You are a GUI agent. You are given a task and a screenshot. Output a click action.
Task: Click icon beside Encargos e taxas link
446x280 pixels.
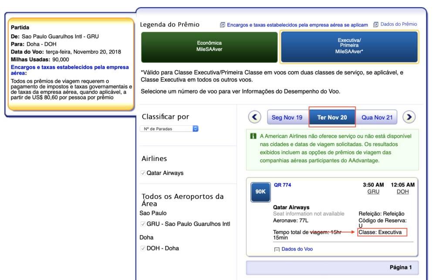[223, 25]
